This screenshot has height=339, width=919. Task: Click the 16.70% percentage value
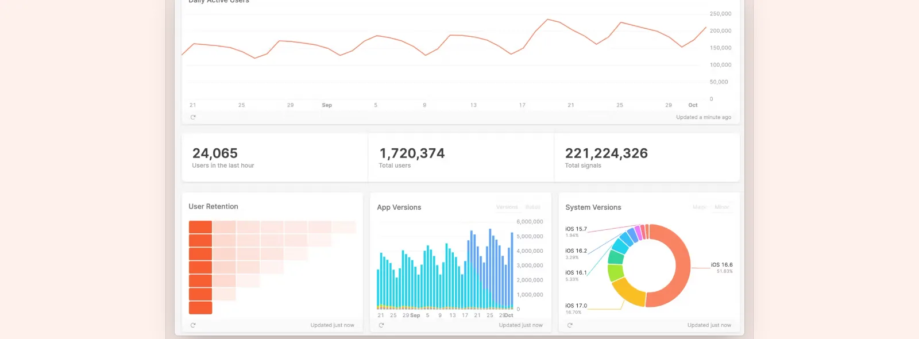(x=573, y=313)
